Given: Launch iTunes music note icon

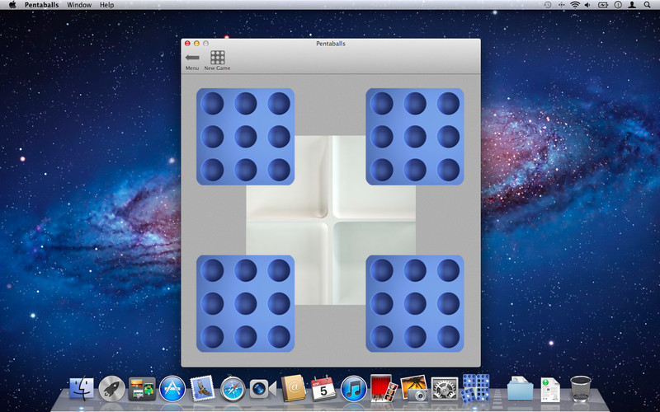Looking at the screenshot, I should pyautogui.click(x=354, y=388).
